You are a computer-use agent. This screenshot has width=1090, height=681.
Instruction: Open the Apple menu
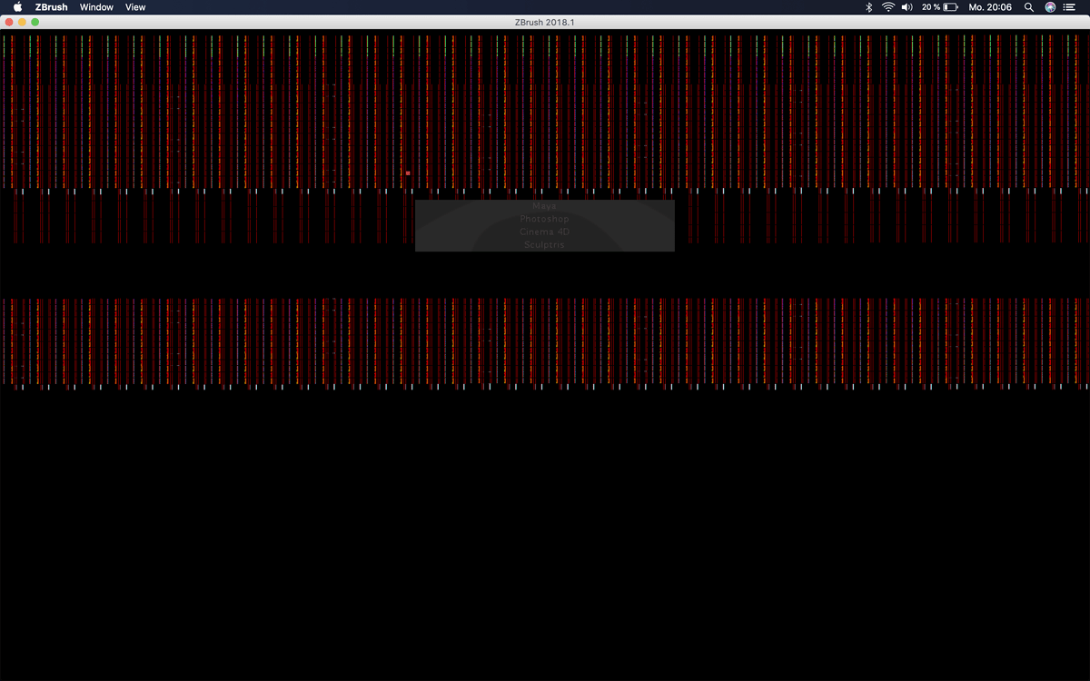click(17, 7)
